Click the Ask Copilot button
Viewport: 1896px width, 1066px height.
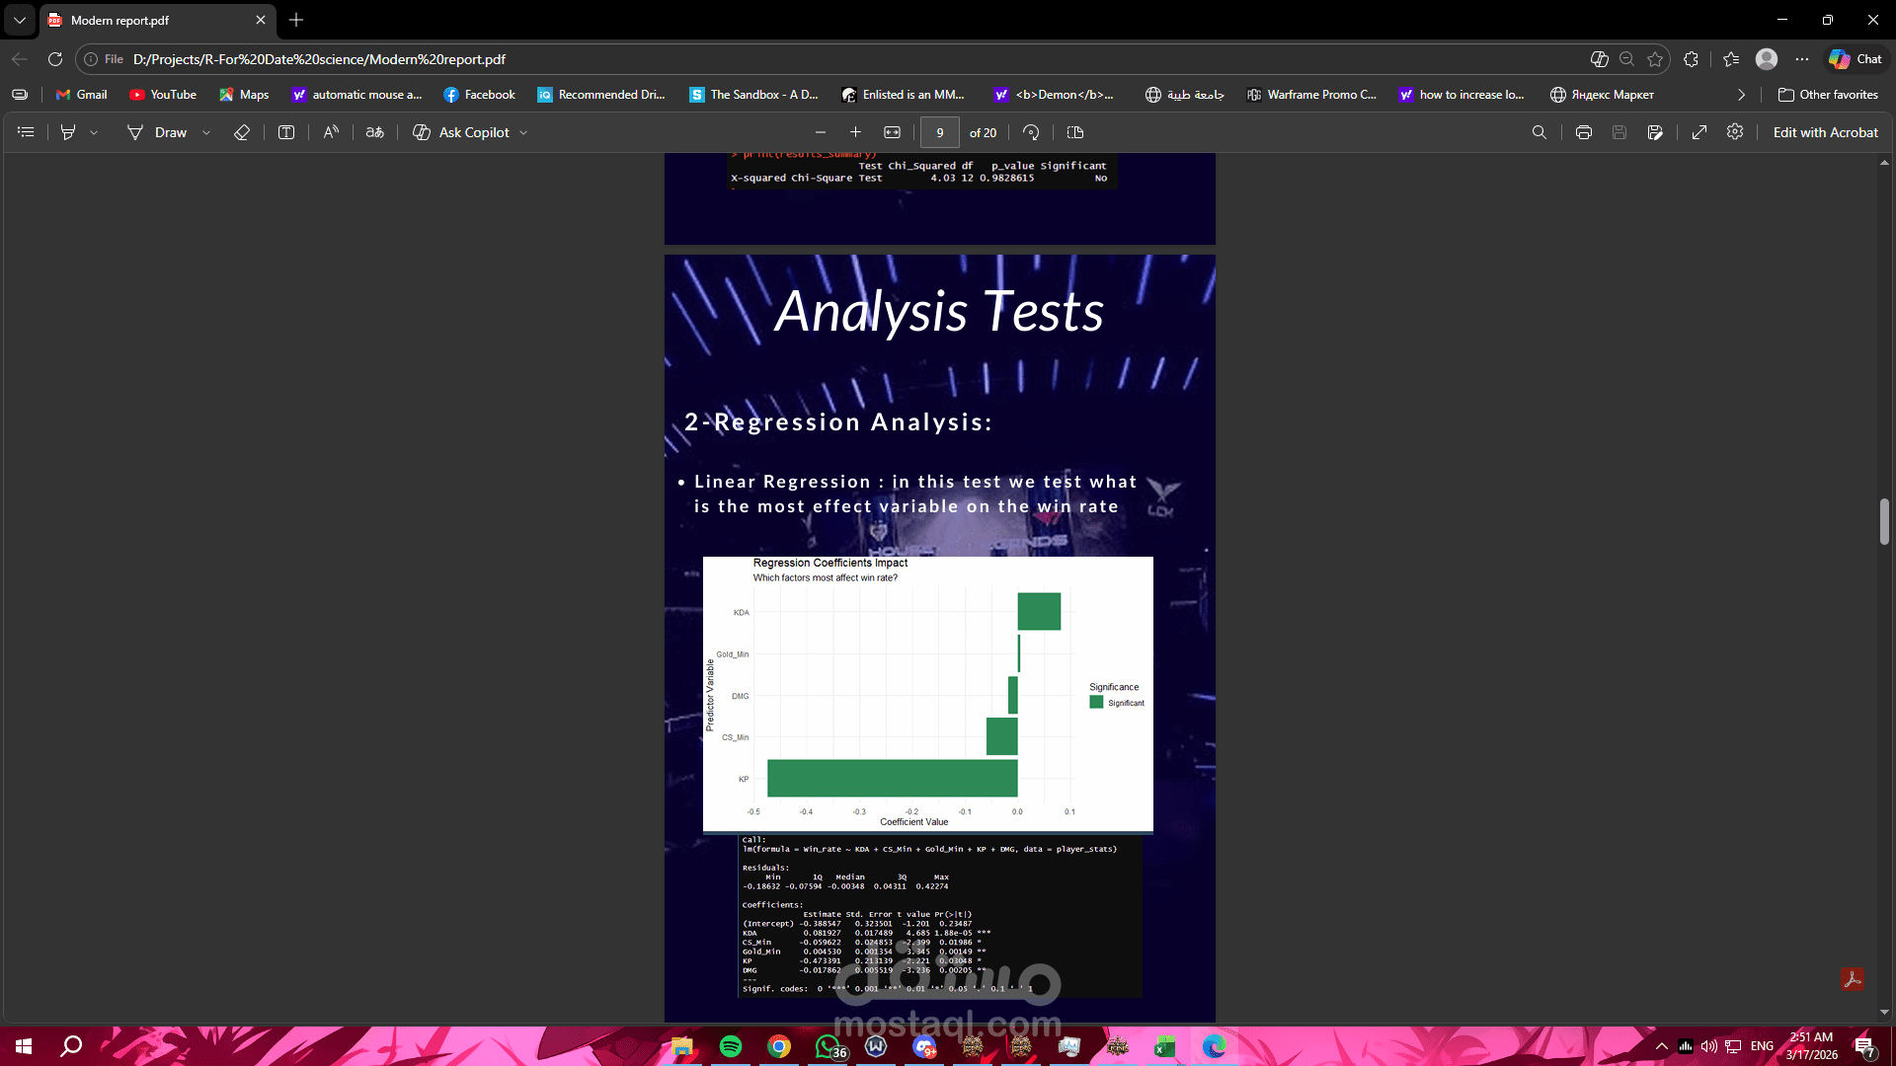[461, 132]
